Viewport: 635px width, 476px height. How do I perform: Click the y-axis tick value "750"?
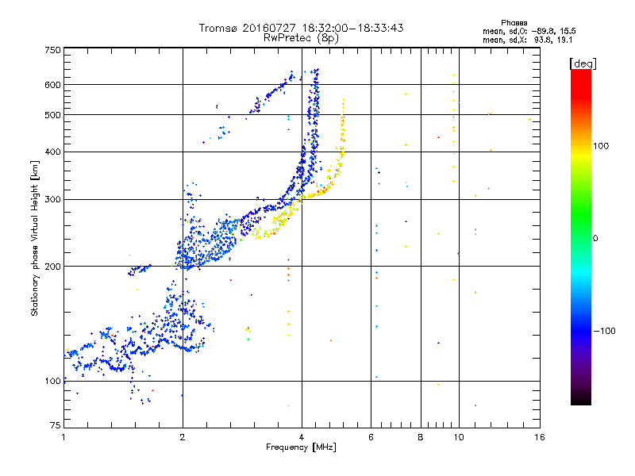(x=52, y=50)
